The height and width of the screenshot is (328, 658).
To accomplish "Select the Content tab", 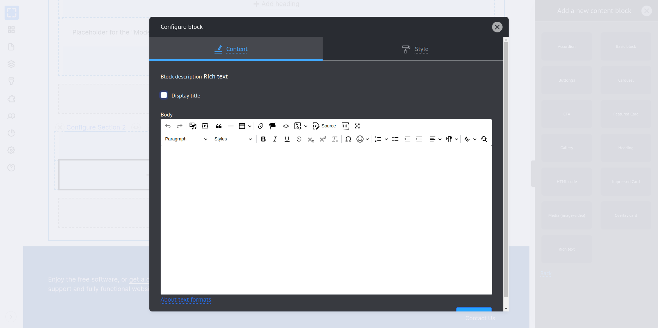I will [231, 49].
